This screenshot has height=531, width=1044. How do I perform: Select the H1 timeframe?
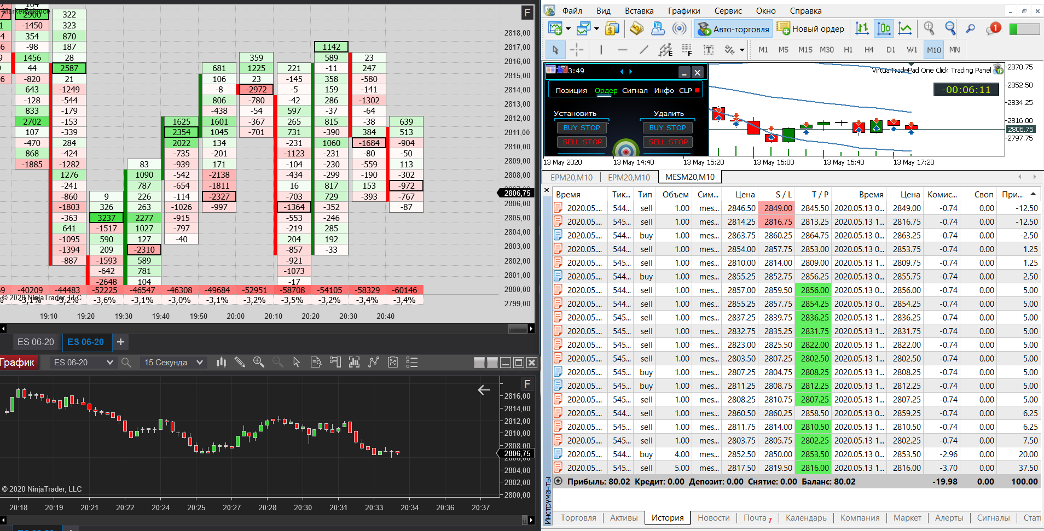tap(848, 50)
